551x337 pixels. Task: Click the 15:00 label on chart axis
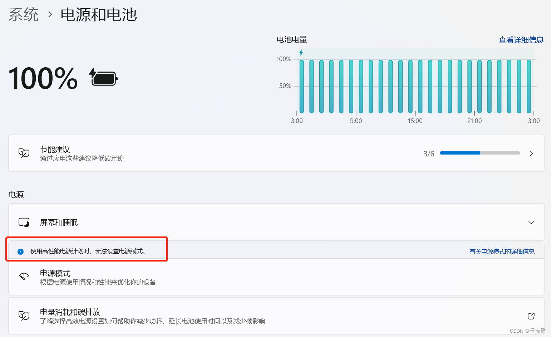tap(415, 121)
